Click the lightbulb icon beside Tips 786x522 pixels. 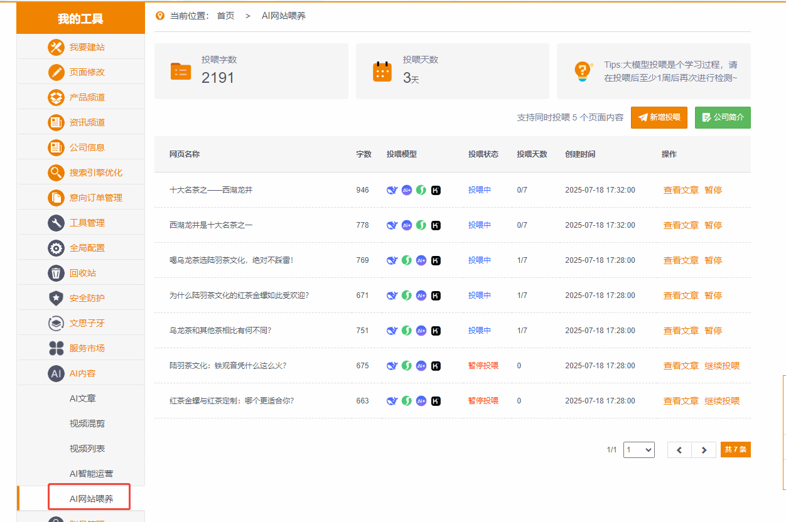click(x=583, y=71)
